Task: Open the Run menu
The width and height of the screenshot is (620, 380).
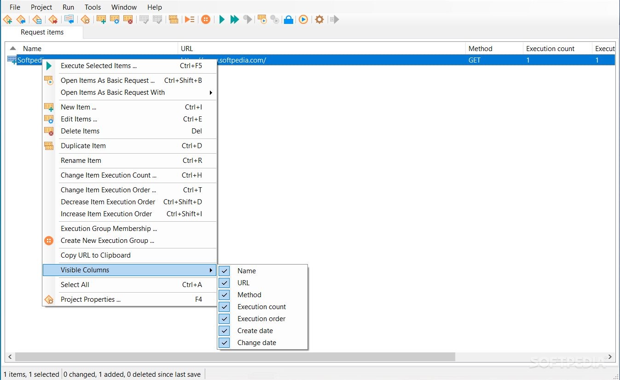Action: [x=68, y=7]
